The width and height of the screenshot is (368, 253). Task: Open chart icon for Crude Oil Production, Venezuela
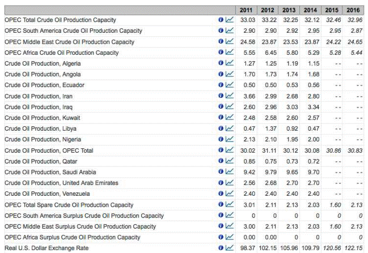[230, 193]
